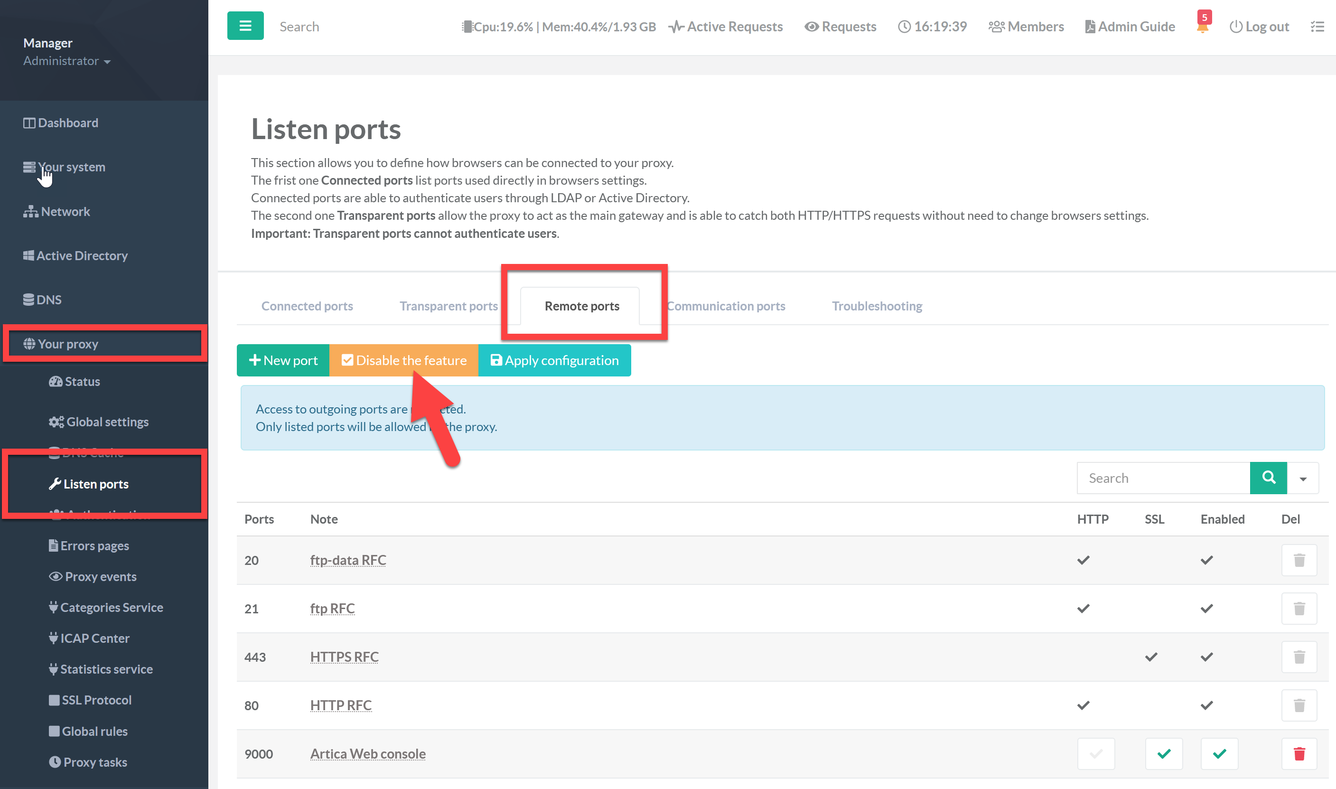Viewport: 1336px width, 789px height.
Task: Switch to the Connected ports tab
Action: pyautogui.click(x=307, y=306)
